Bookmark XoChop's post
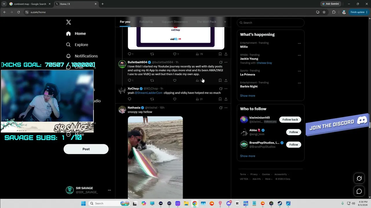Image resolution: width=371 pixels, height=208 pixels. click(220, 99)
